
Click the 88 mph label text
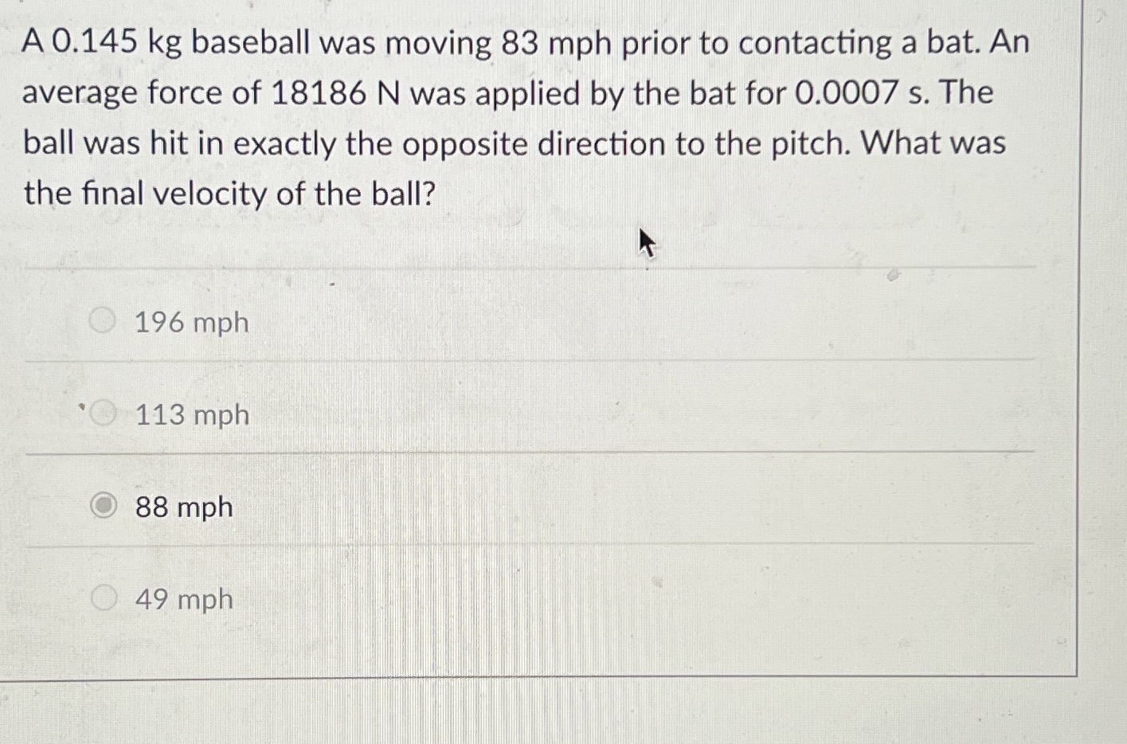pyautogui.click(x=183, y=507)
